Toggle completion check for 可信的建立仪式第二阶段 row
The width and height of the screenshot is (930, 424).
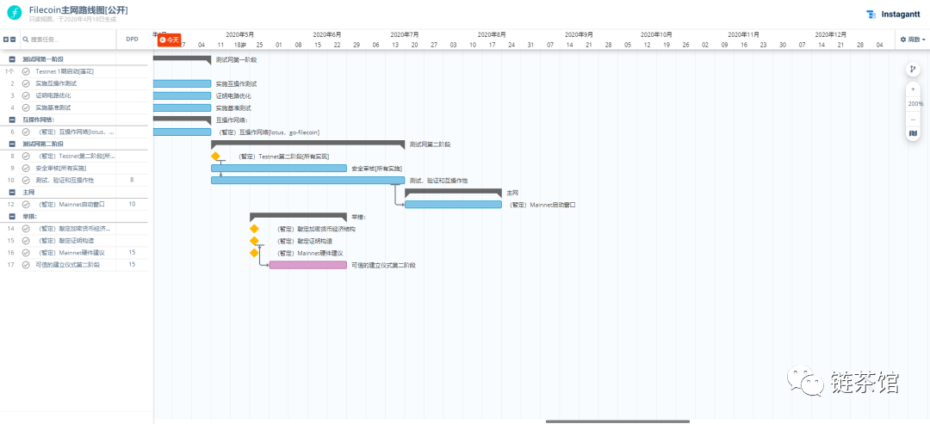(x=26, y=265)
